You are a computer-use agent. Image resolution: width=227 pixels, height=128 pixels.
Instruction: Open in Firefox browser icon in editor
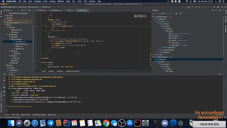pos(139,16)
